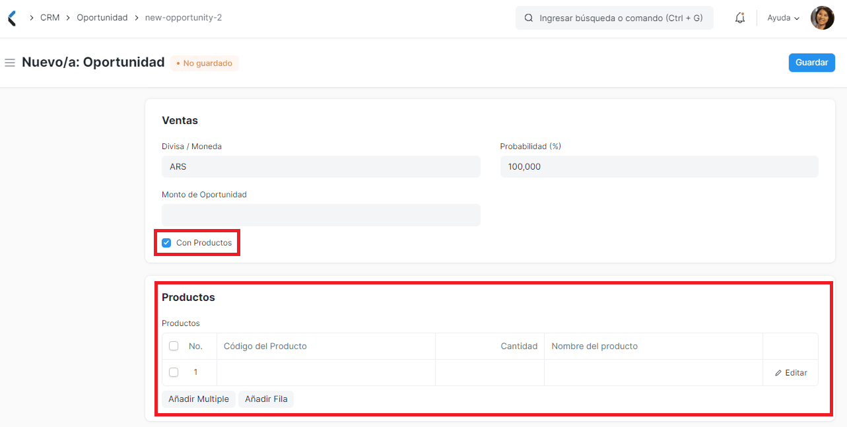
Task: Click the search magnifier icon
Action: click(529, 18)
